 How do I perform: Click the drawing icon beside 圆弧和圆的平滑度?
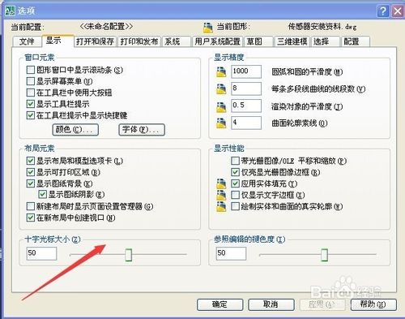coord(221,72)
